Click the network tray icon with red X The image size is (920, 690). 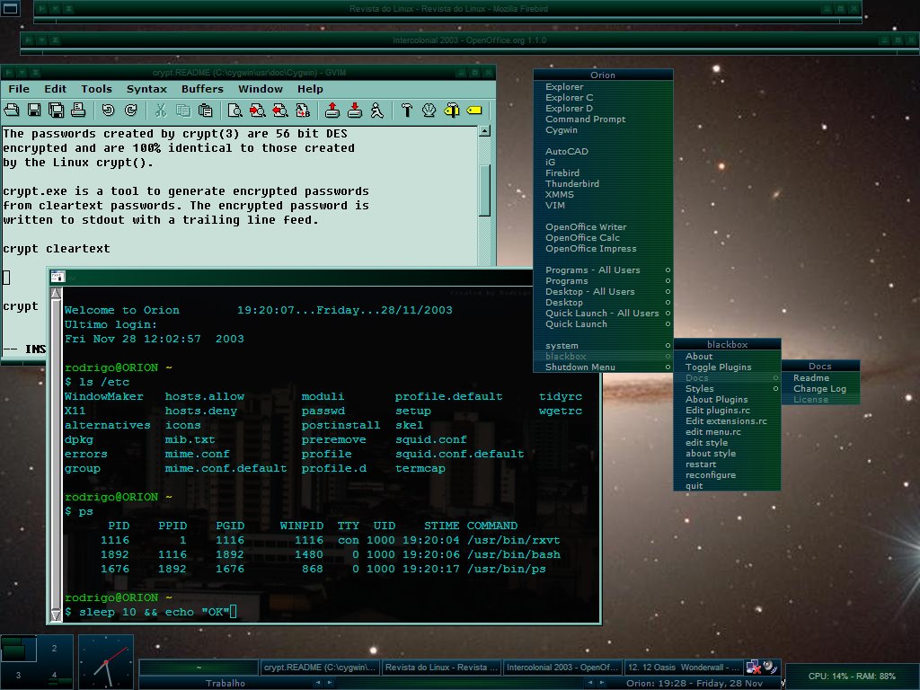(x=753, y=668)
